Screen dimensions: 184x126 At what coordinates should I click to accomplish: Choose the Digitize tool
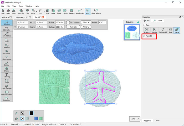(6, 63)
